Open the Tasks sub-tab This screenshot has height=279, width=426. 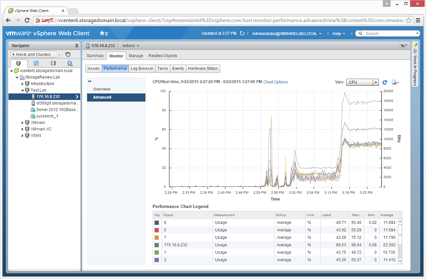[x=162, y=69]
